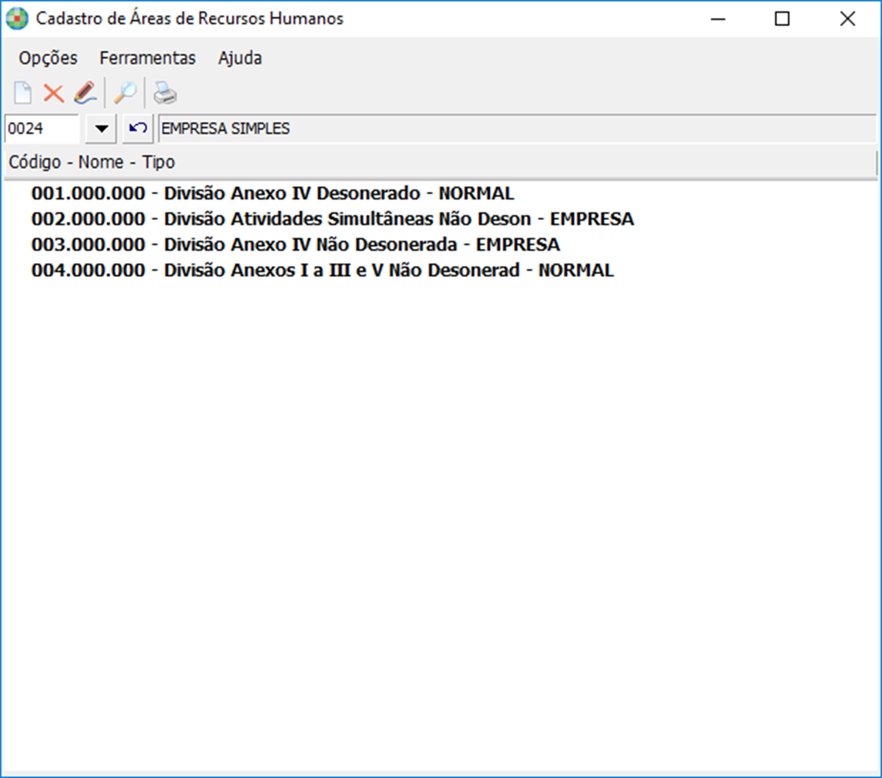This screenshot has width=882, height=778.
Task: Open the Ajuda menu
Action: [x=240, y=58]
